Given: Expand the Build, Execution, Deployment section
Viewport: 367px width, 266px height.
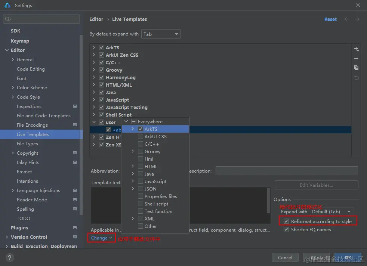Looking at the screenshot, I should click(7, 246).
